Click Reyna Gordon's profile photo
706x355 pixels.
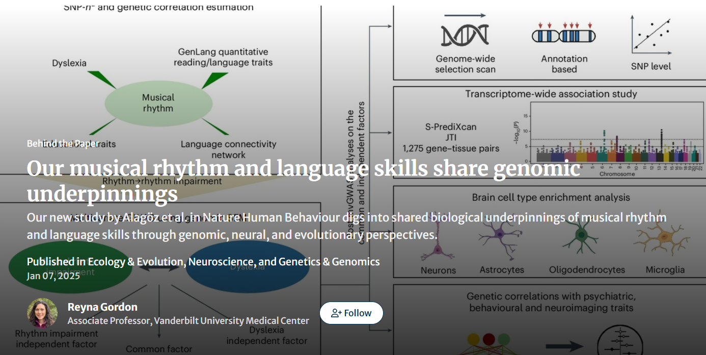pyautogui.click(x=42, y=313)
